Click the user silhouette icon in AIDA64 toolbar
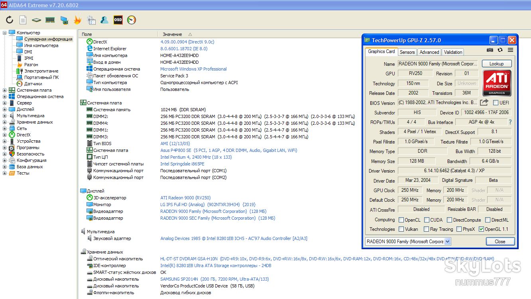This screenshot has height=299, width=531. [x=104, y=20]
